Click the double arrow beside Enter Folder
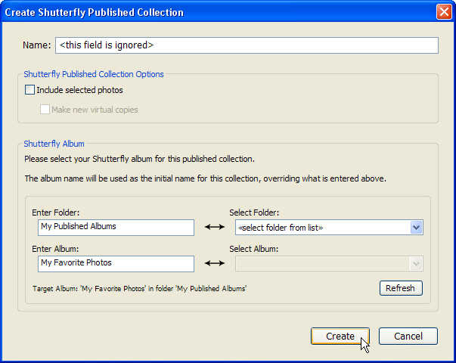The height and width of the screenshot is (363, 456). (x=215, y=227)
